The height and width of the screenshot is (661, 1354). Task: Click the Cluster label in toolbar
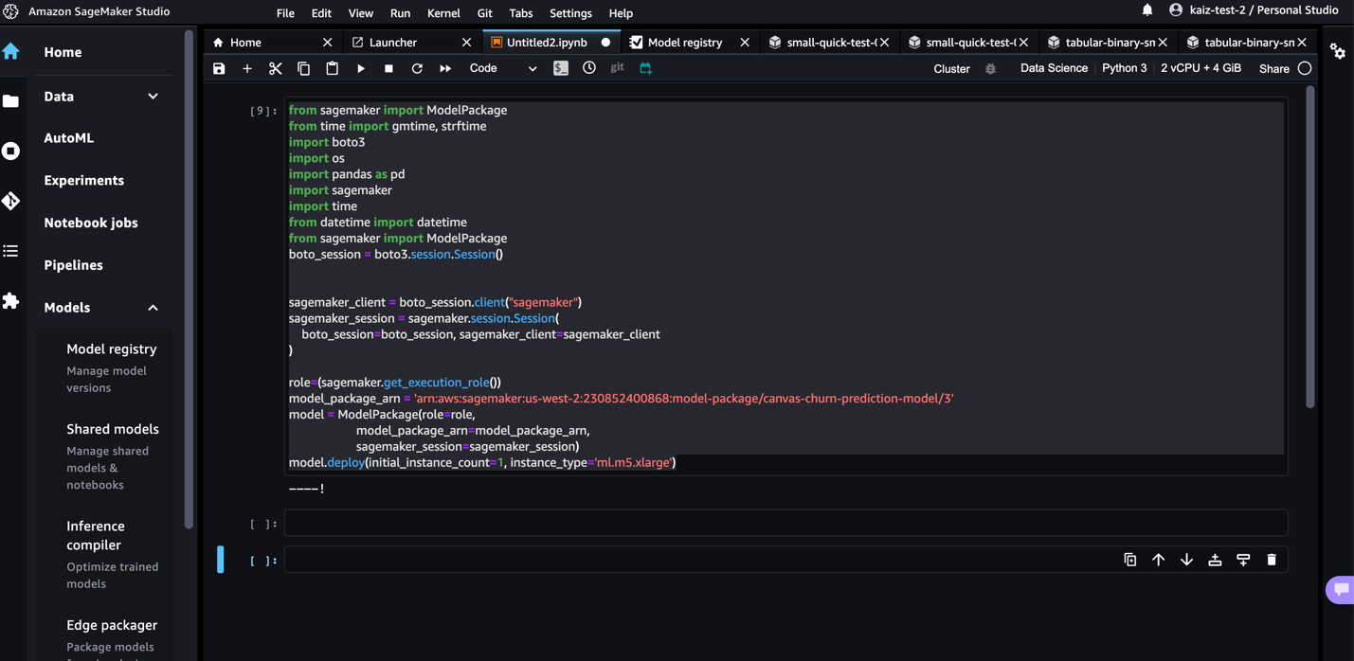951,69
